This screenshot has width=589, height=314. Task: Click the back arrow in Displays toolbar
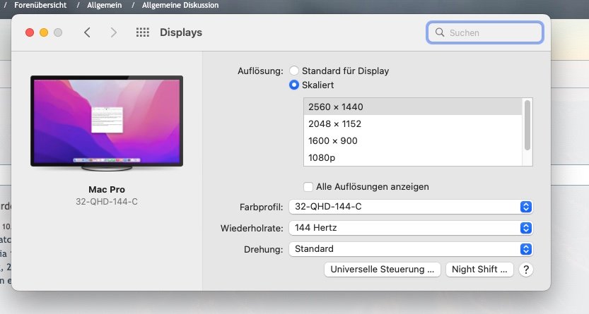87,32
